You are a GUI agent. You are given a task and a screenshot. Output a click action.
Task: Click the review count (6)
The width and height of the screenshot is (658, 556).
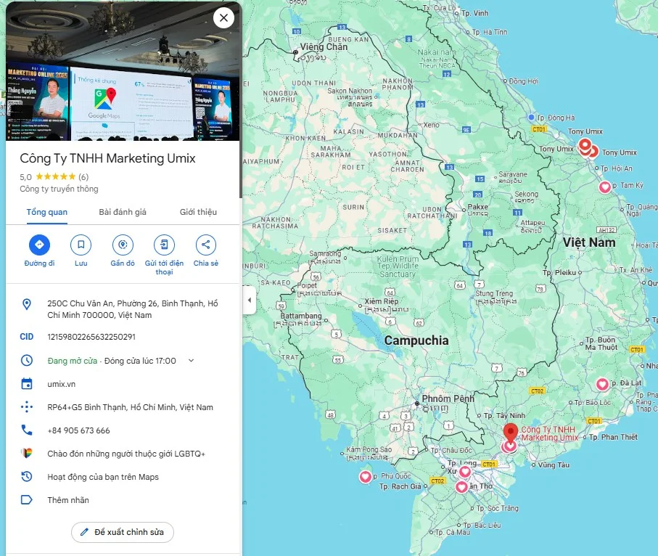tap(83, 177)
